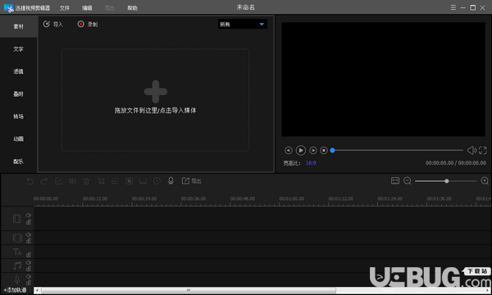Mute the voice-over microphone track
Image resolution: width=492 pixels, height=295 pixels.
28,276
